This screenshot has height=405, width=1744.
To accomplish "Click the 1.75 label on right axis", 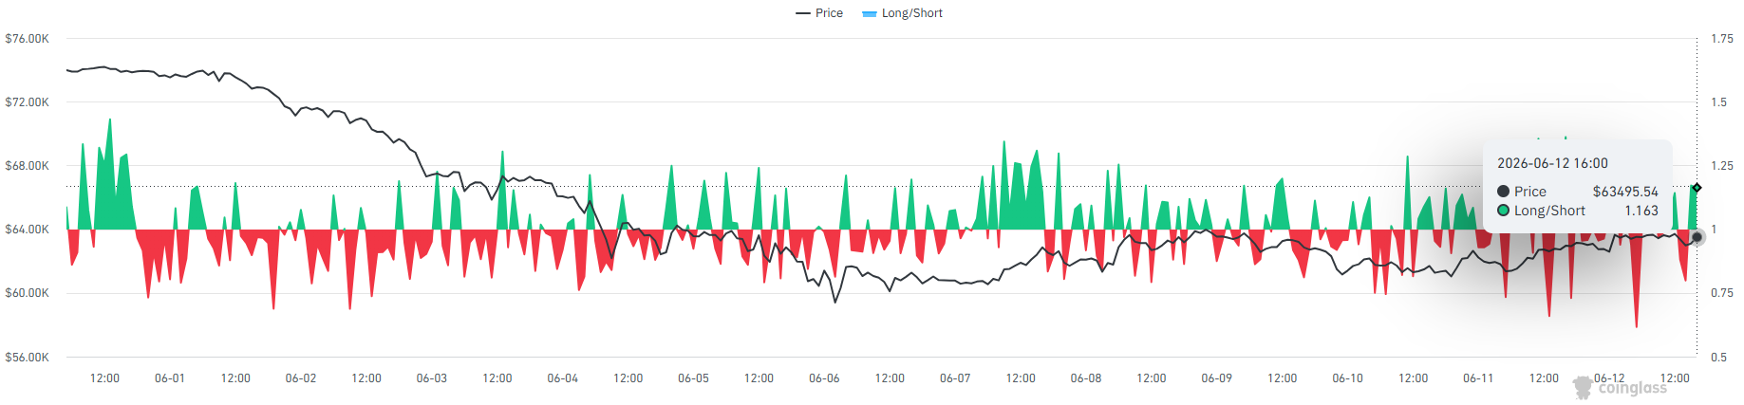I will pyautogui.click(x=1722, y=39).
